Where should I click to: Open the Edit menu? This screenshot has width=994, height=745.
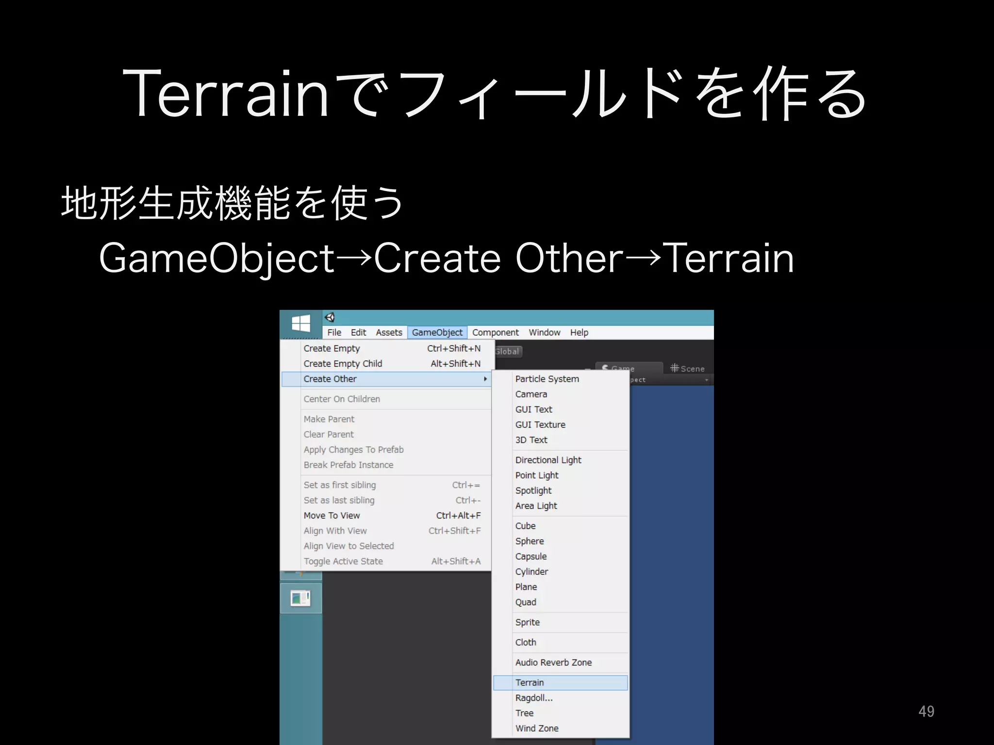coord(358,332)
